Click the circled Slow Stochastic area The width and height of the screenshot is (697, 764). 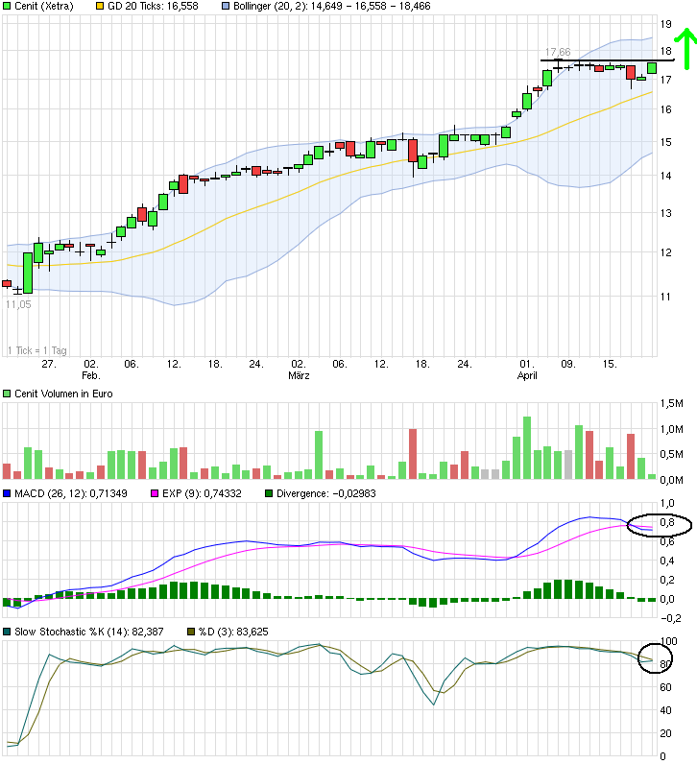coord(655,657)
